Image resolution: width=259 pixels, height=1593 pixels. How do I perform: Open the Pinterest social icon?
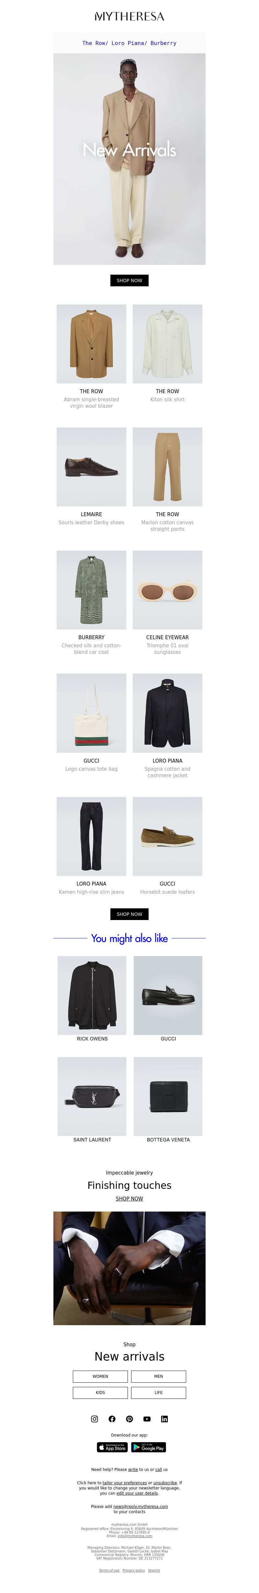(129, 1419)
